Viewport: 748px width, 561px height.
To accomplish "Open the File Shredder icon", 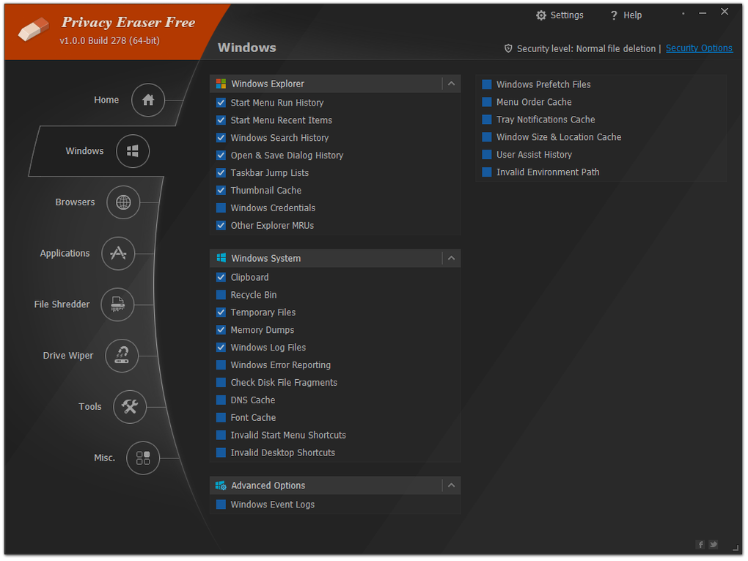I will (117, 304).
